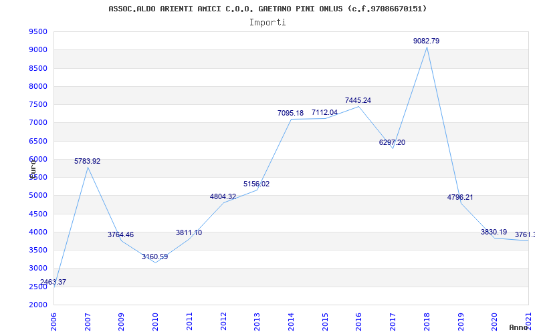Select the 2020 year axis label
The width and height of the screenshot is (535, 334).
(x=494, y=321)
